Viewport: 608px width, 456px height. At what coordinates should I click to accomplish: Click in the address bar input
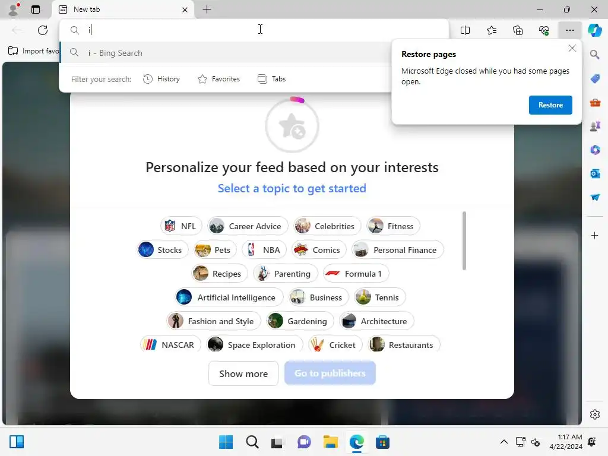pos(254,30)
